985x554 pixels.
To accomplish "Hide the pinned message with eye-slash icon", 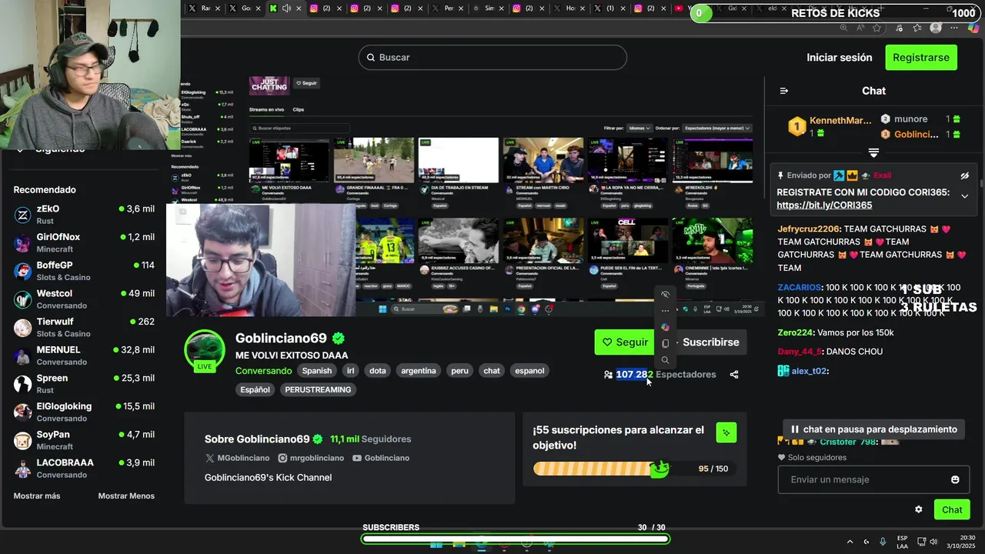I will [965, 176].
